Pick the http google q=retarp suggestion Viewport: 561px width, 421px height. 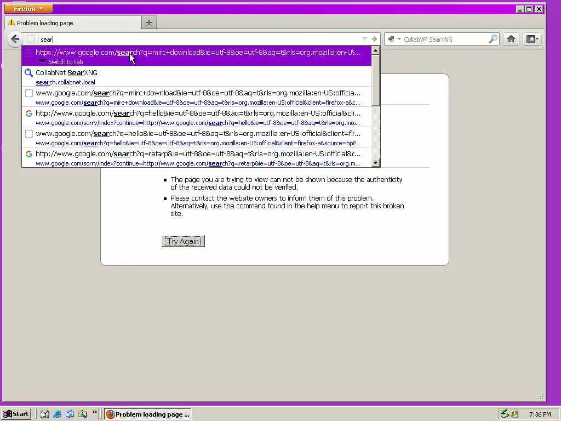tap(197, 158)
